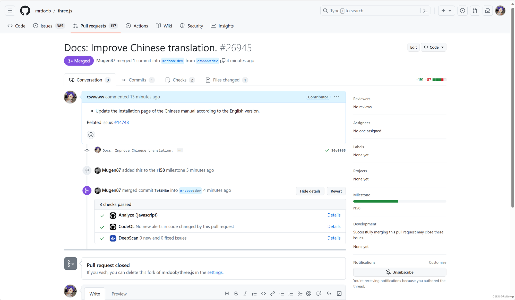The image size is (515, 300).
Task: Click the r158 milestone progress bar
Action: point(399,201)
